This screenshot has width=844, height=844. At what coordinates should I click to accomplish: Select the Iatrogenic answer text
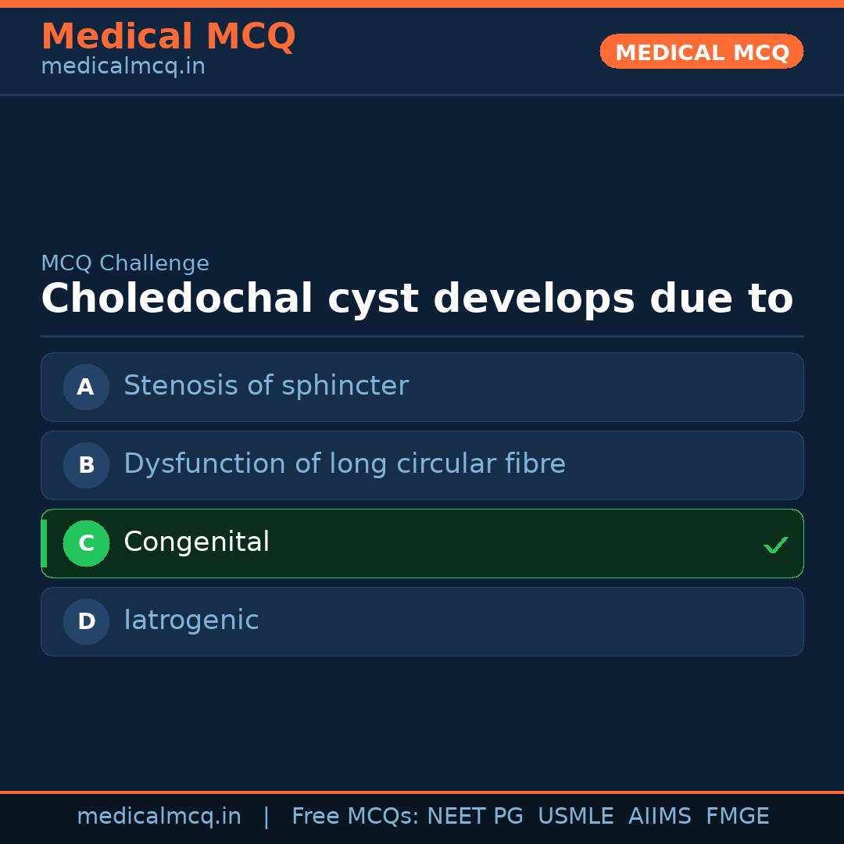click(191, 620)
